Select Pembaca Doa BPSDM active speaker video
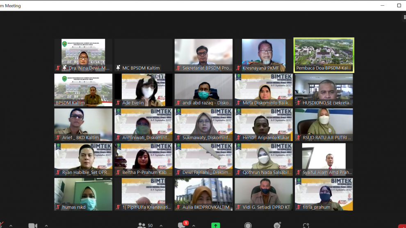Image resolution: width=406 pixels, height=228 pixels. click(x=324, y=55)
